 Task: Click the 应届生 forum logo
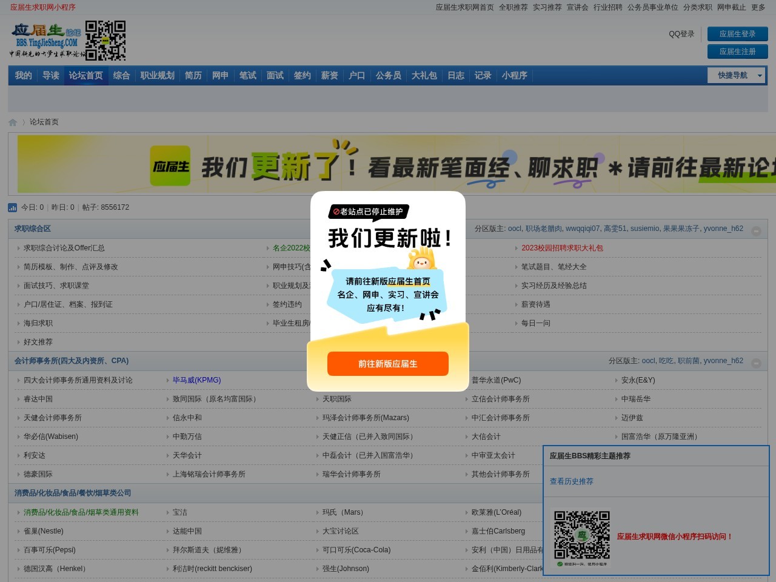[47, 41]
